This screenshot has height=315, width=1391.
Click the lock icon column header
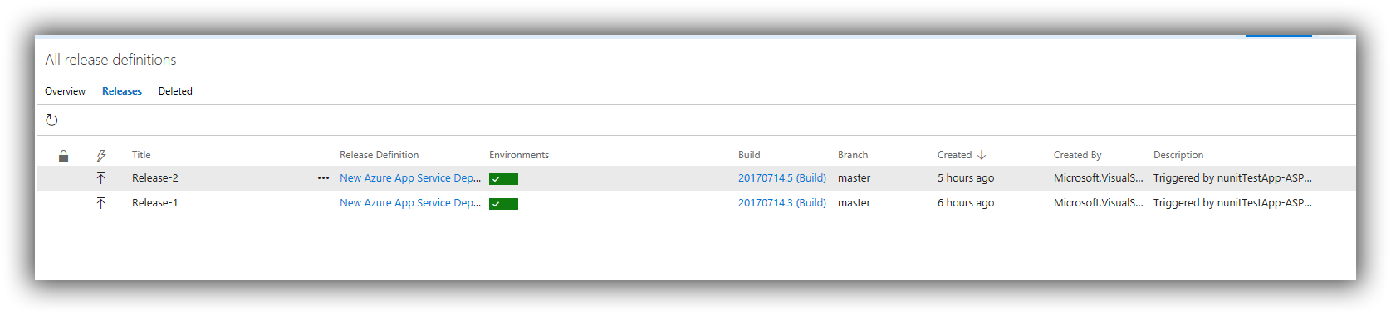click(63, 156)
